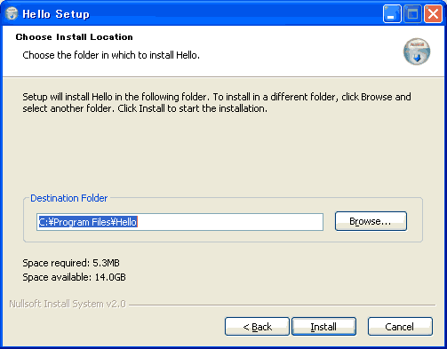Click the highlighted C:¥Program Files¥Hello path text
Screen dimensions: 447x349
88,222
